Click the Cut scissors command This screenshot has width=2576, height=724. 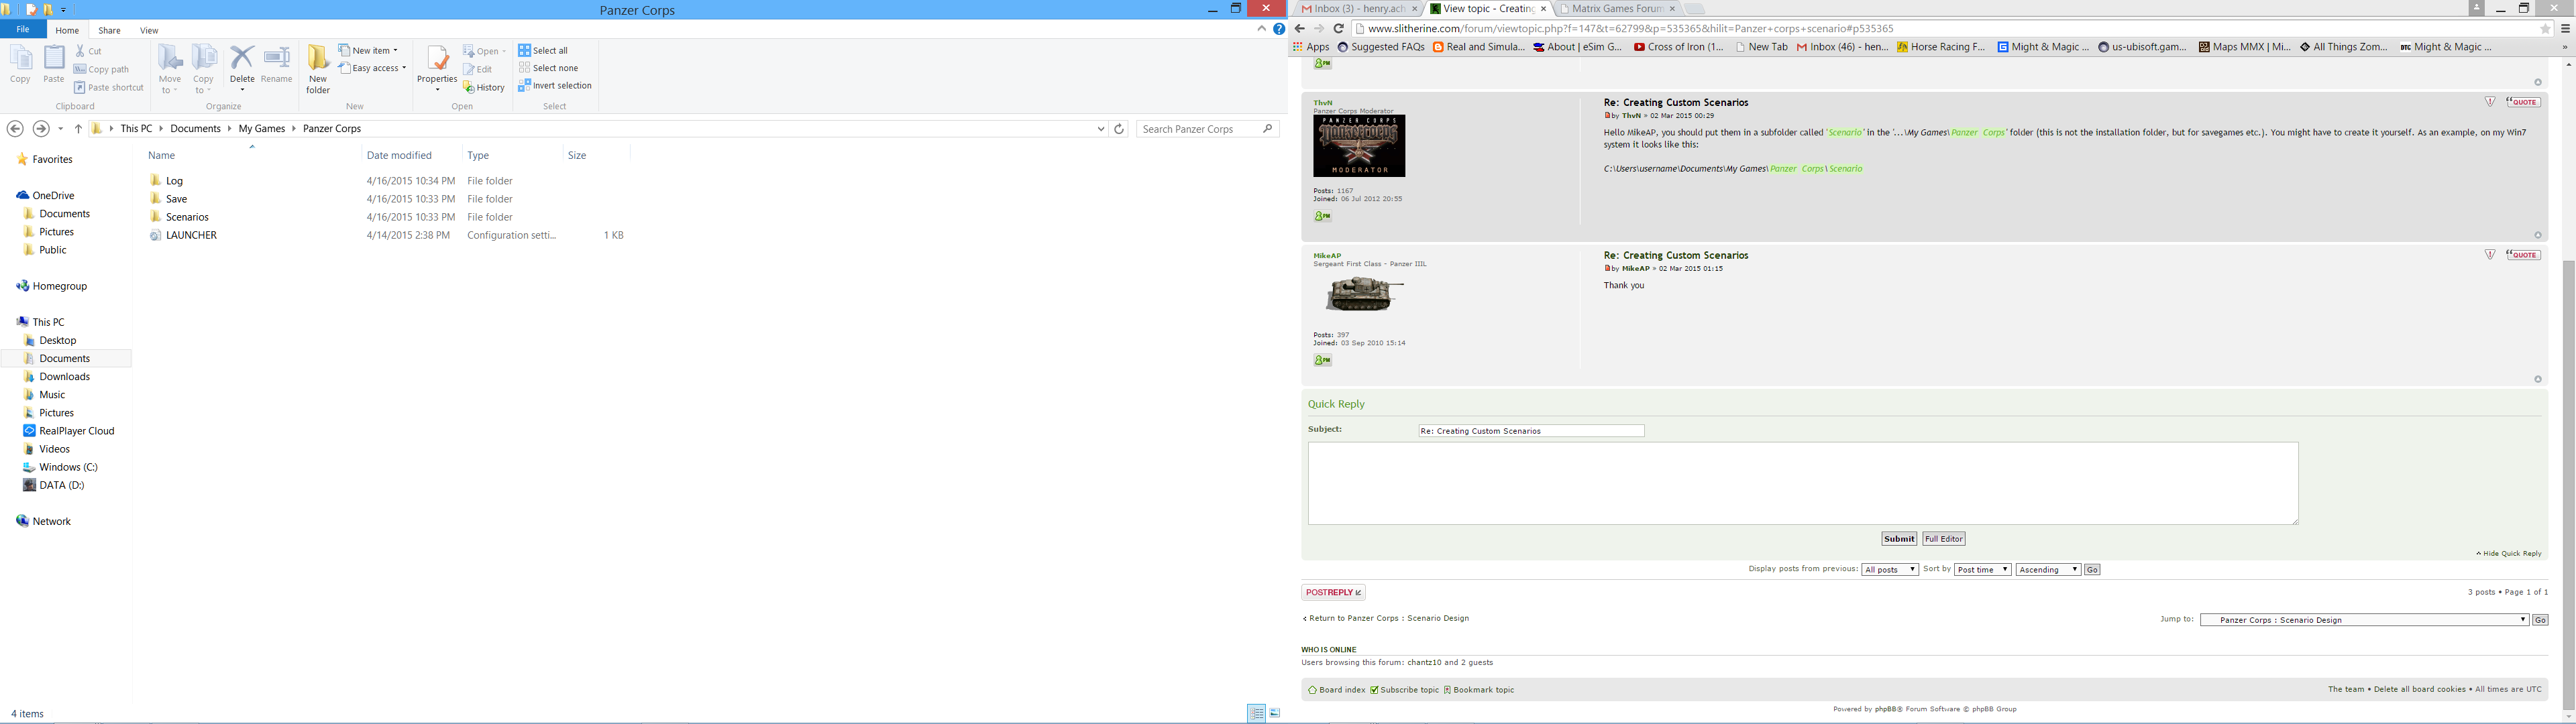(88, 51)
